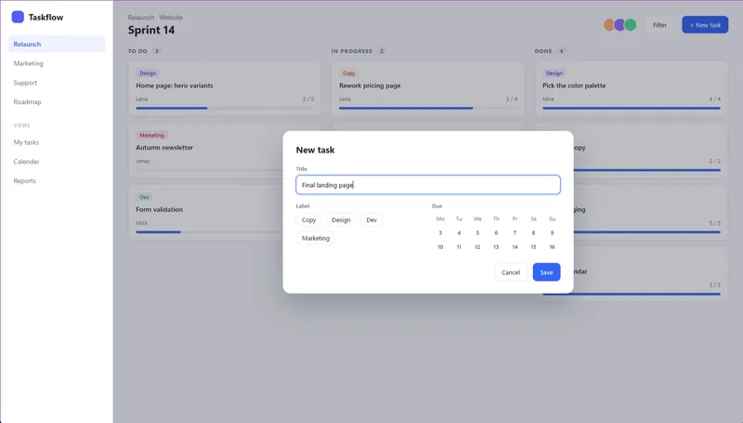Click the Design tag on hero variants card

tap(148, 73)
